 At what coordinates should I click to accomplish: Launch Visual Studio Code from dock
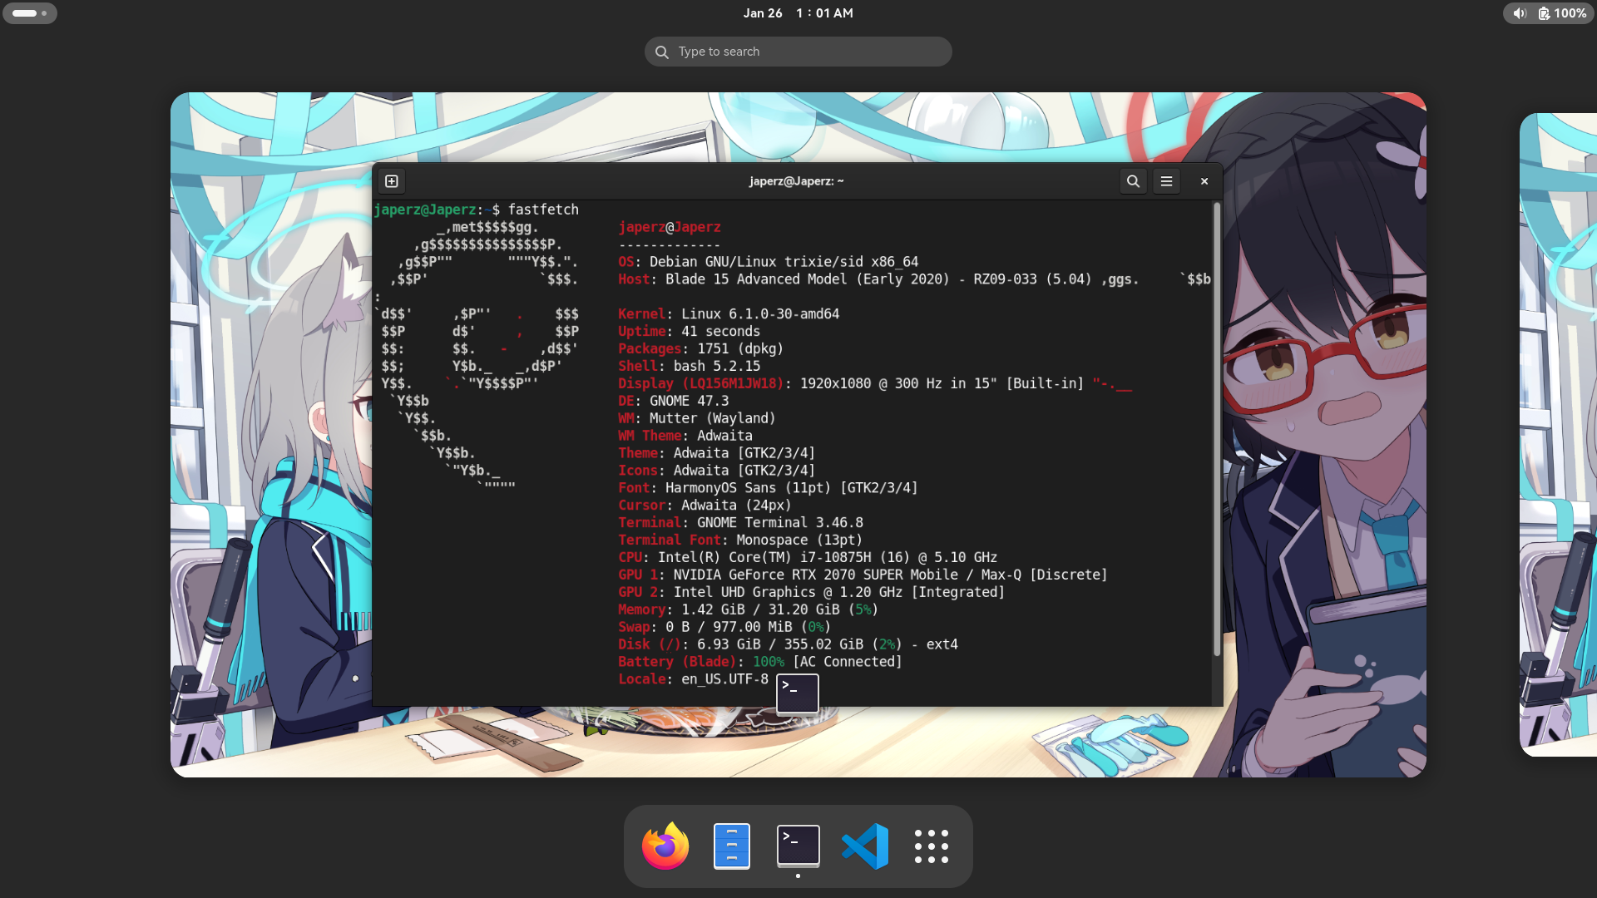pos(865,846)
